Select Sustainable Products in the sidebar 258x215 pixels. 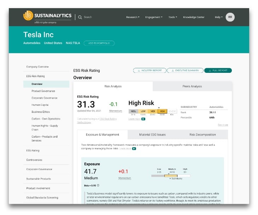tap(39, 179)
